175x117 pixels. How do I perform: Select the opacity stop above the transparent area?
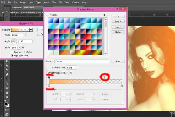click(104, 77)
